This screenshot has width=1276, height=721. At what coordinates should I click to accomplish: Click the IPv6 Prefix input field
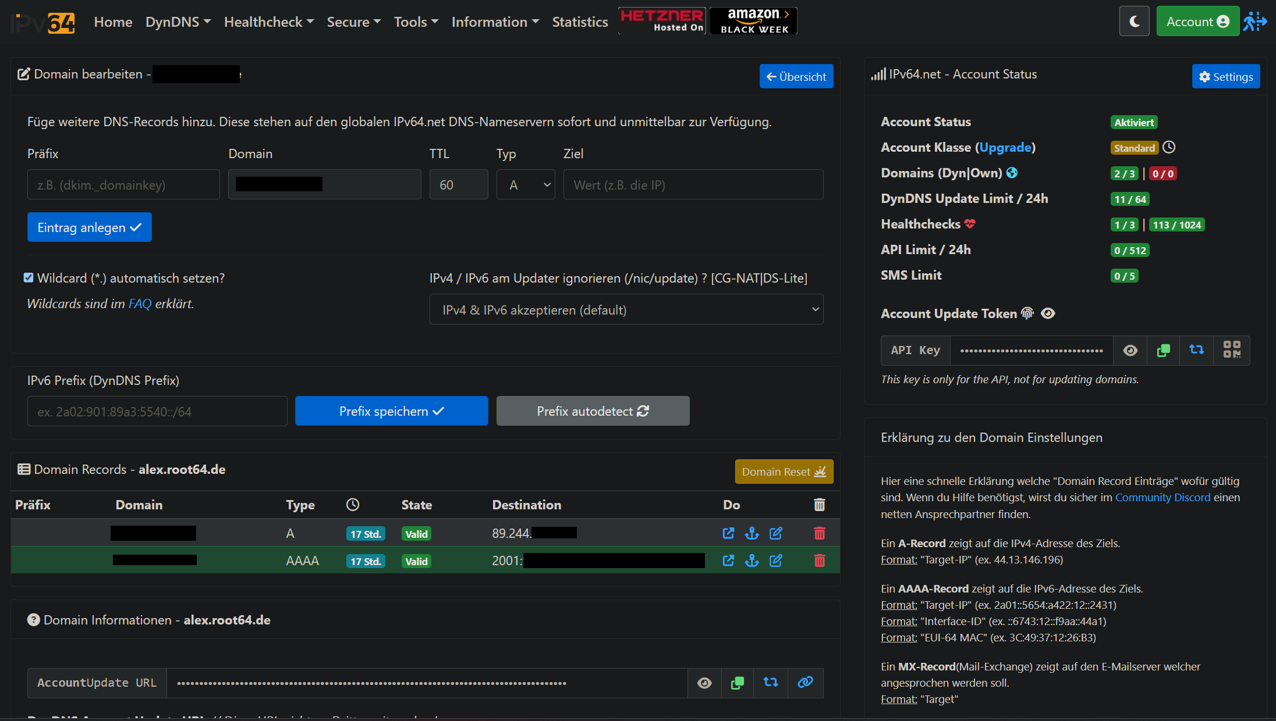[x=157, y=412]
